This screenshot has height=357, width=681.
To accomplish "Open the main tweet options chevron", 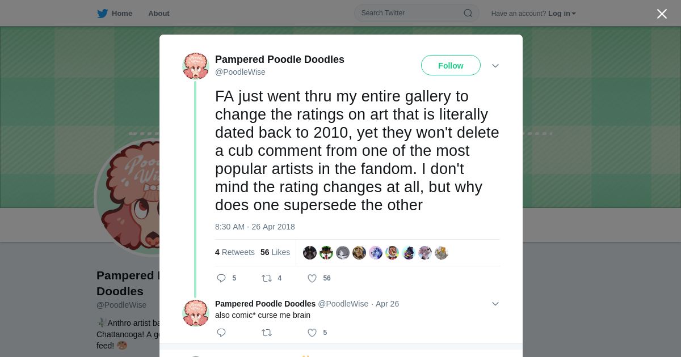I will pos(495,66).
